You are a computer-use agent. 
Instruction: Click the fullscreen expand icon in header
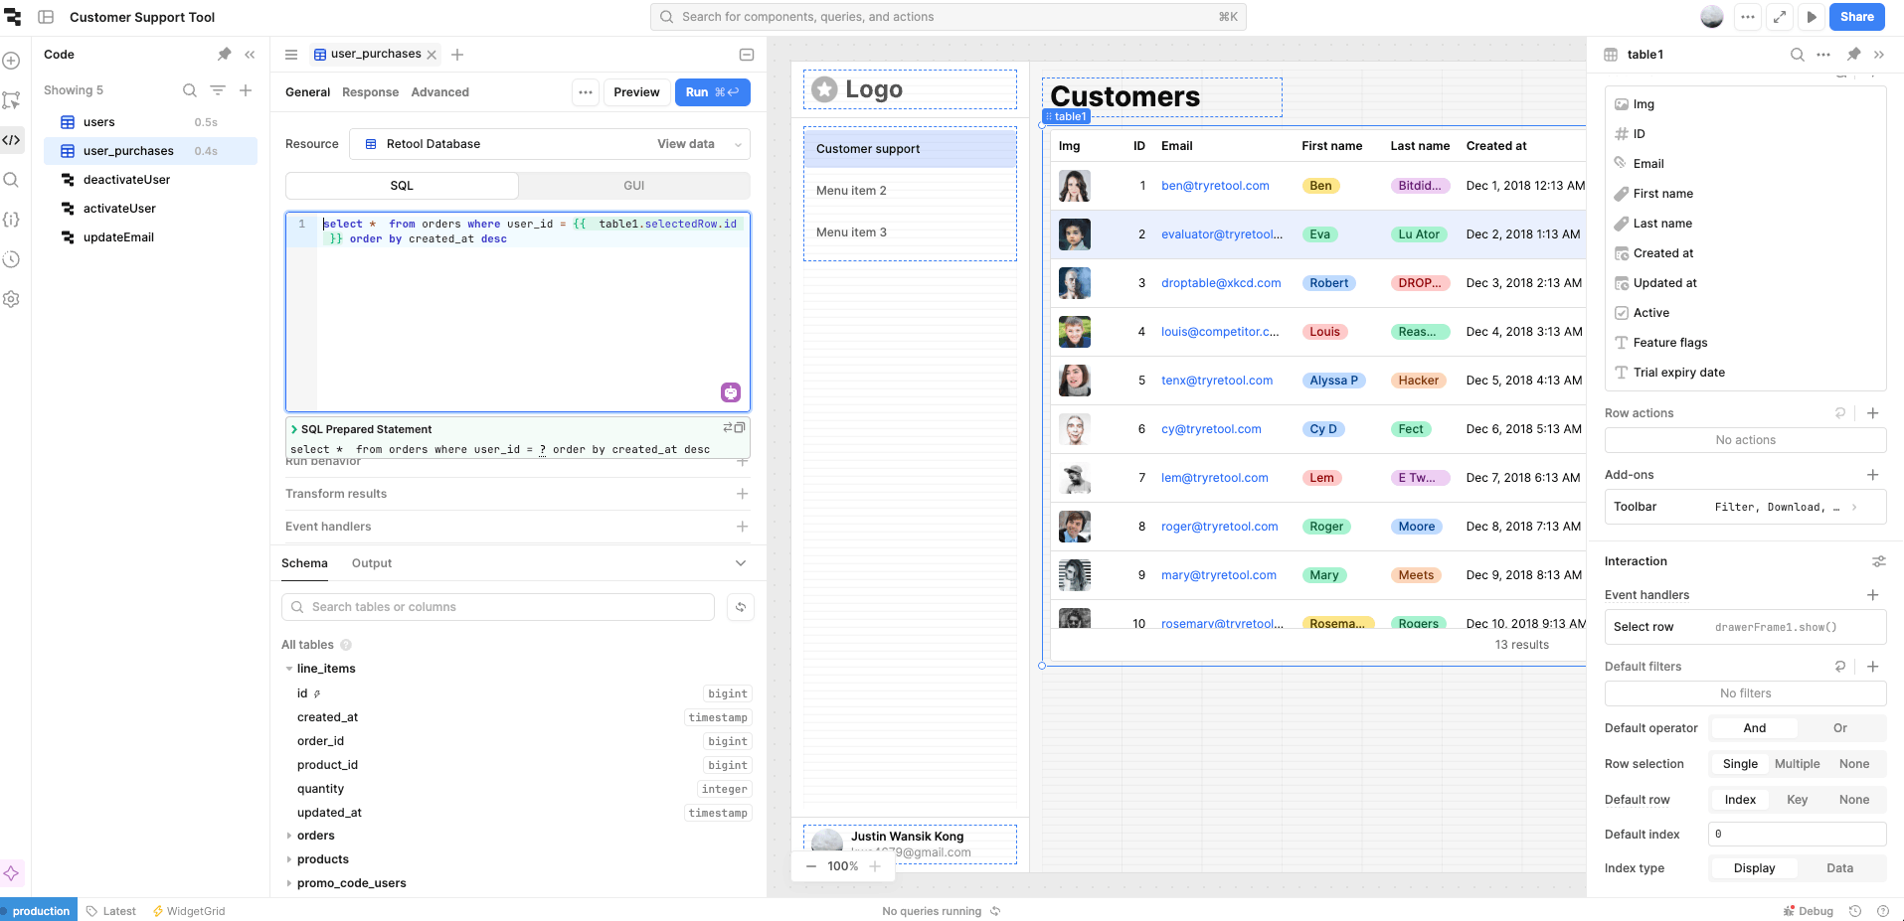[x=1780, y=17]
